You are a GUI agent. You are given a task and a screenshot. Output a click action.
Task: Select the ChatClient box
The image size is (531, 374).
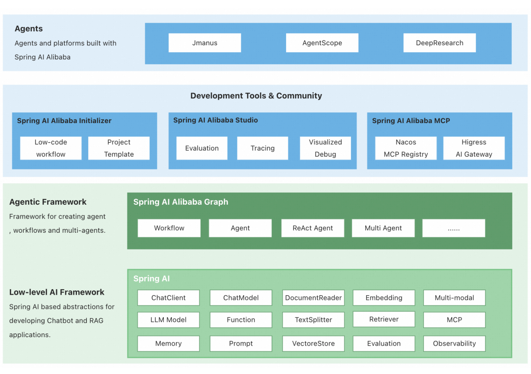click(168, 298)
